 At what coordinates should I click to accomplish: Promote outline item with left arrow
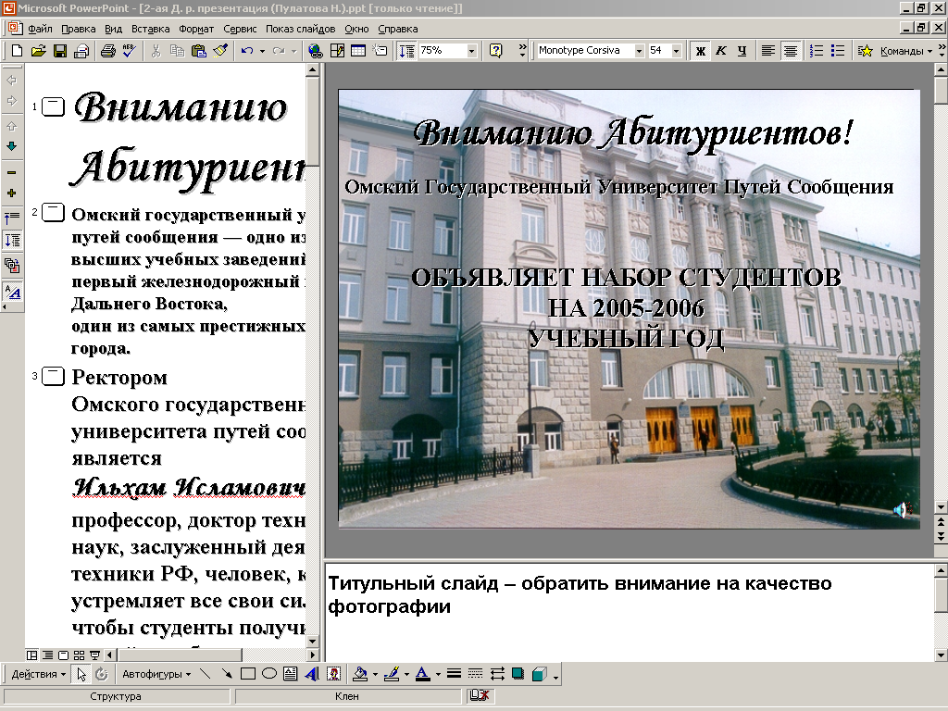pos(11,80)
